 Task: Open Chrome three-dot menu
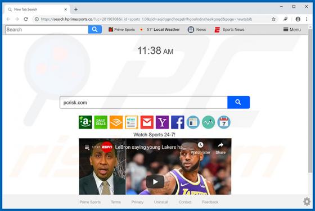click(x=307, y=19)
